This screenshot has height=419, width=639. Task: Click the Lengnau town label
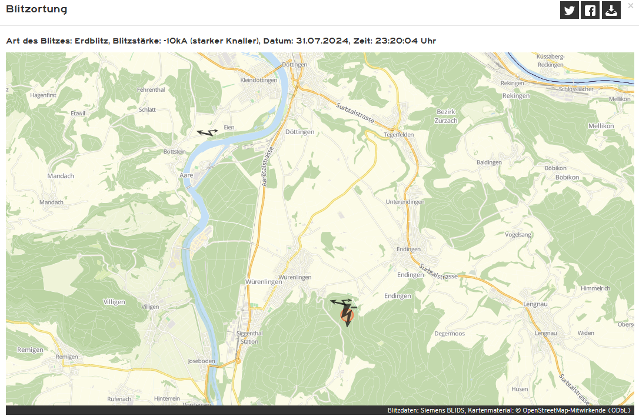coord(535,304)
